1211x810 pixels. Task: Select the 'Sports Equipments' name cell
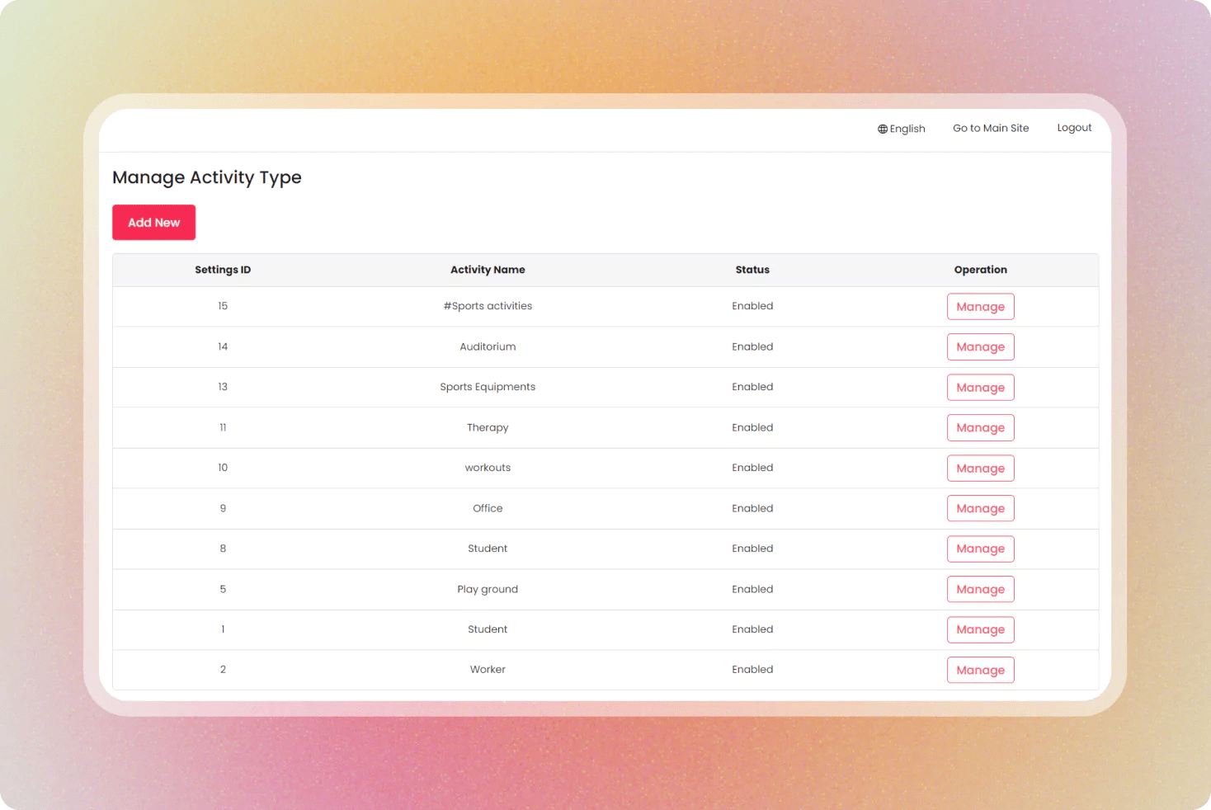pyautogui.click(x=488, y=387)
